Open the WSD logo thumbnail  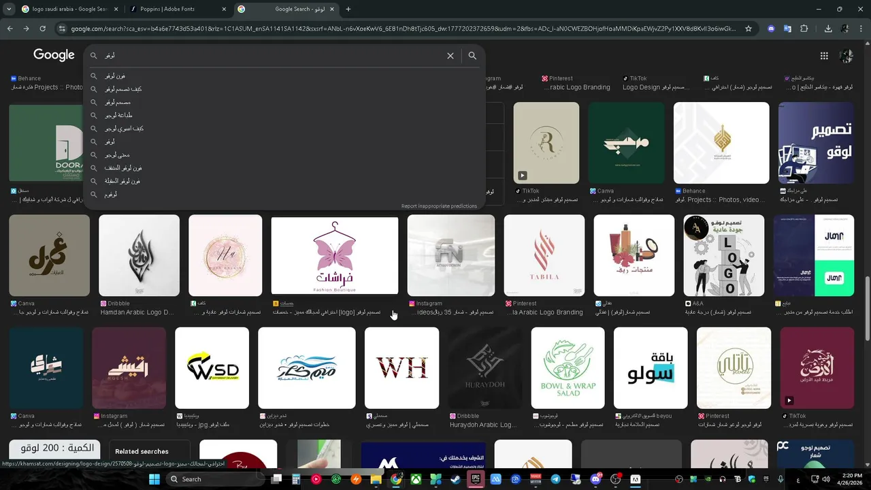pyautogui.click(x=212, y=367)
